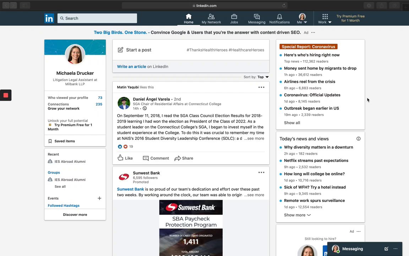The image size is (409, 256).
Task: Click the Two Big Birds. One Stone. ad link
Action: click(120, 32)
